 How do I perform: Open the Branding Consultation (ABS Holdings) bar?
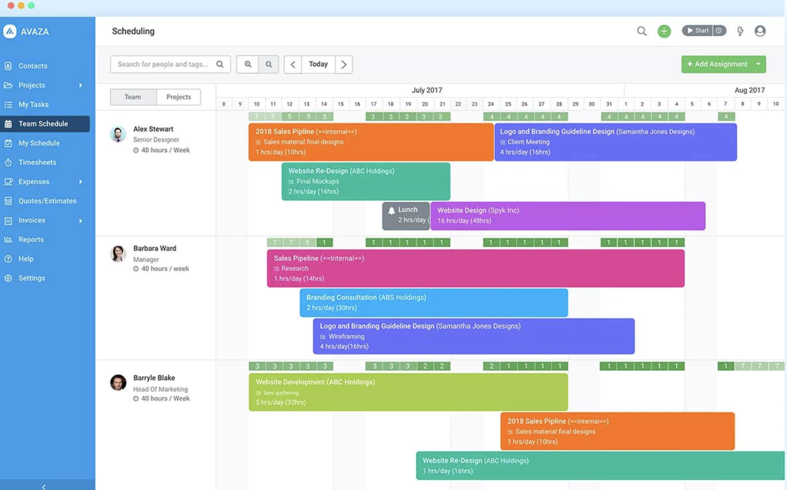tap(434, 302)
